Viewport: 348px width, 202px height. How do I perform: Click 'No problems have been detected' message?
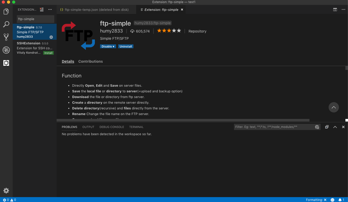pyautogui.click(x=107, y=134)
